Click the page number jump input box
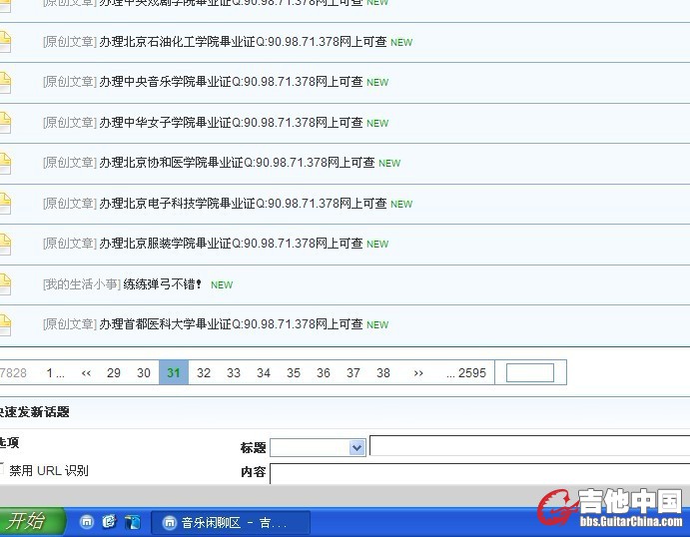690x537 pixels. pyautogui.click(x=529, y=373)
